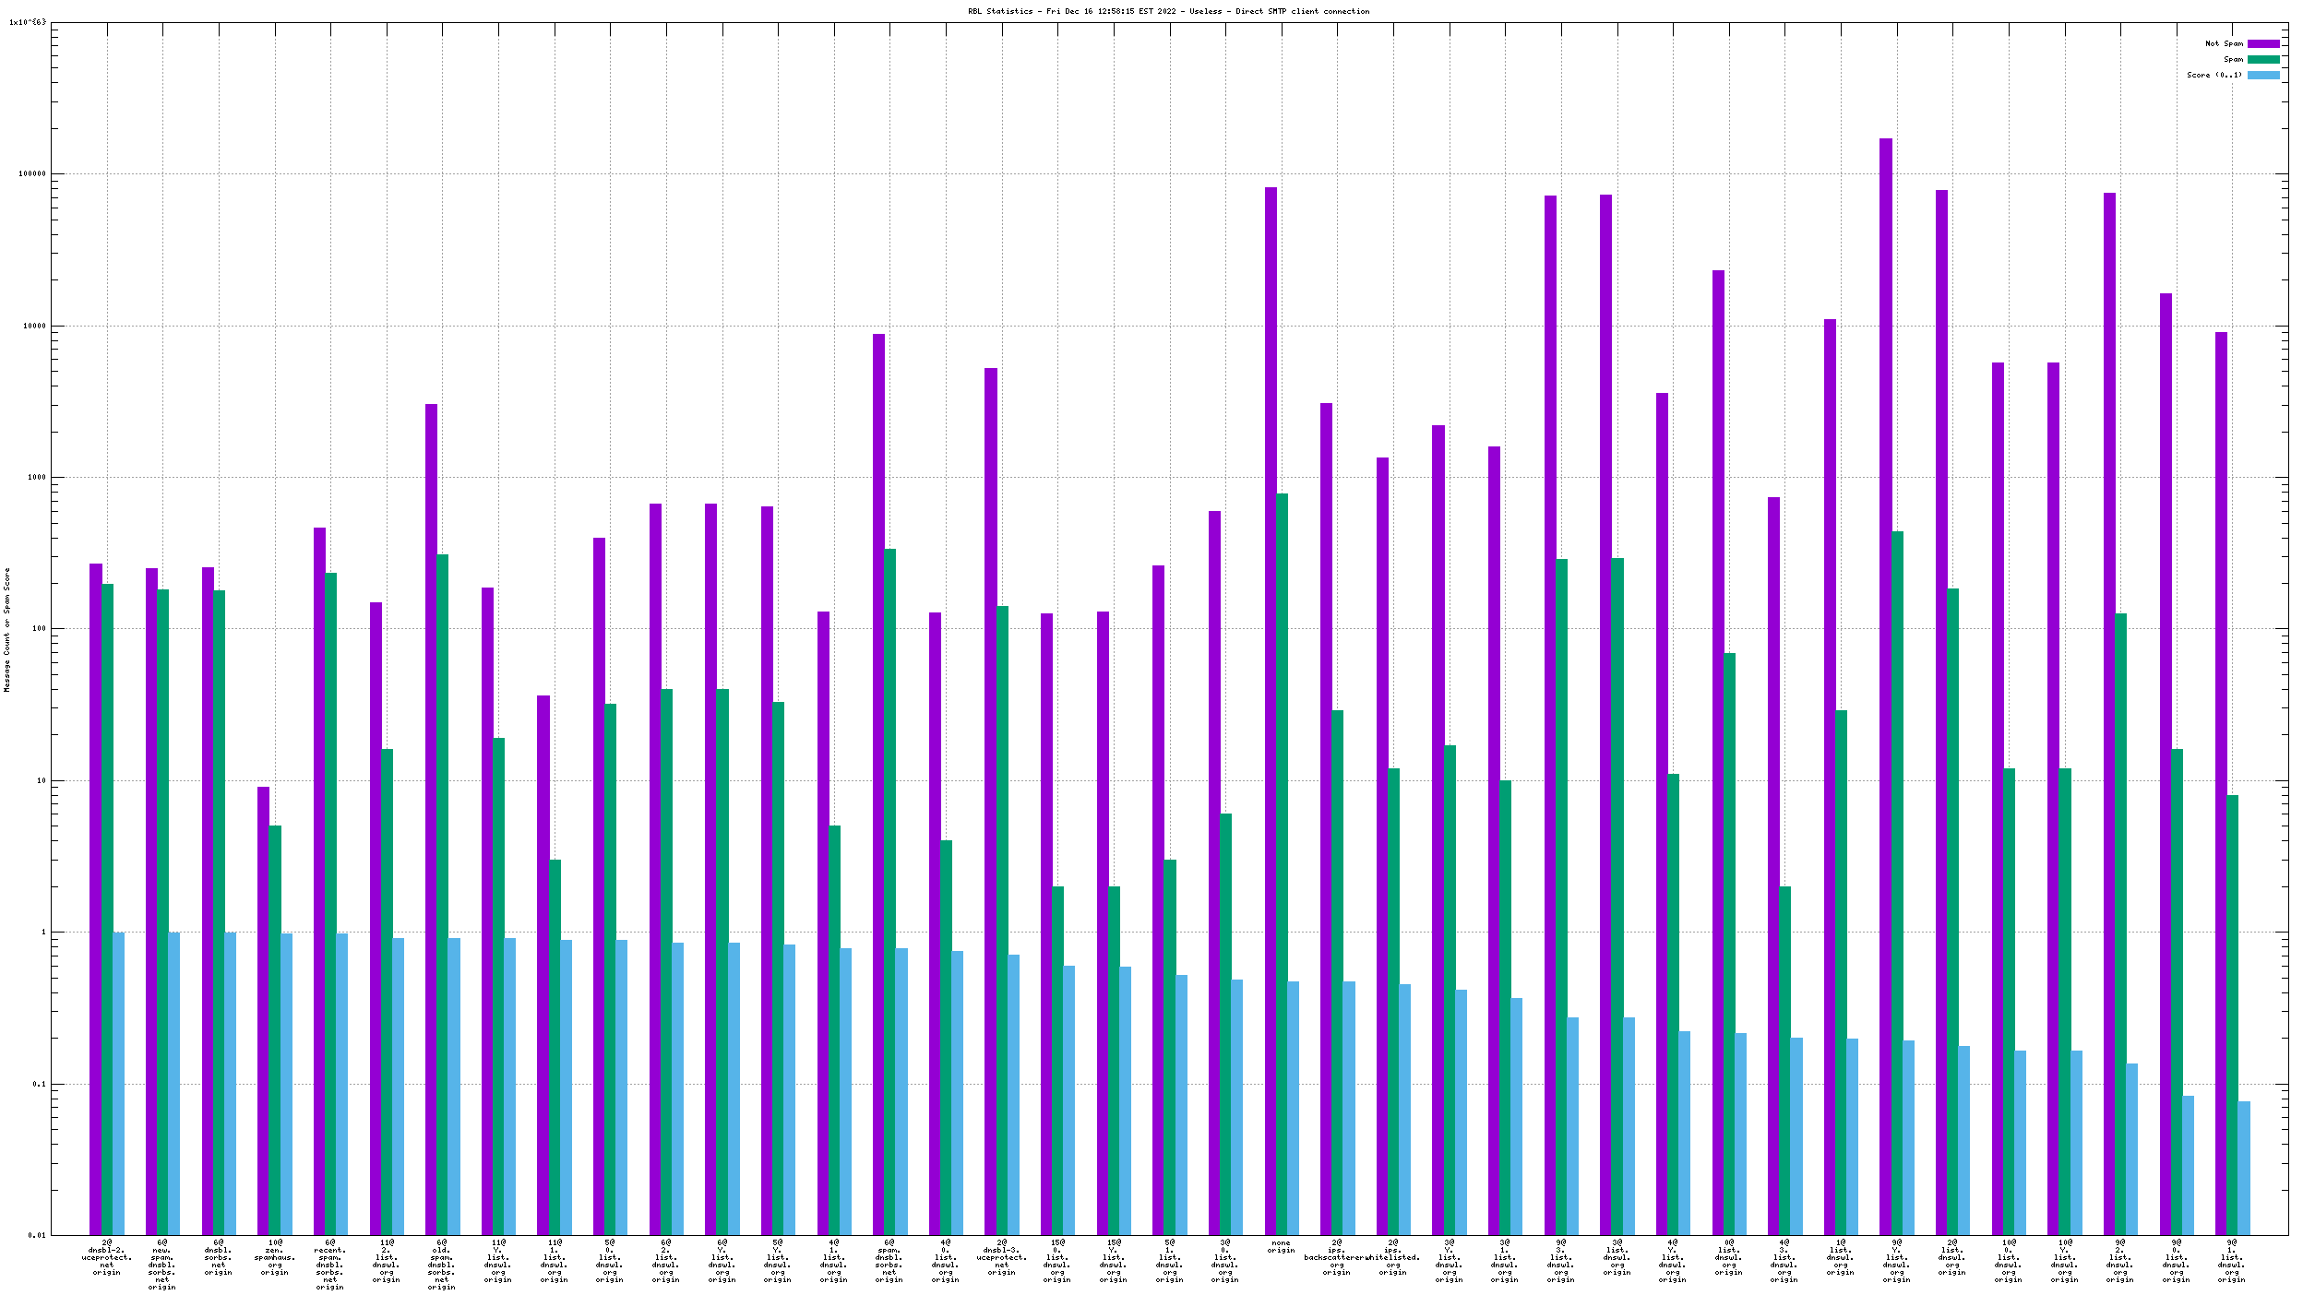2303x1295 pixels.
Task: Click the green Spam legend swatch
Action: pos(2262,59)
